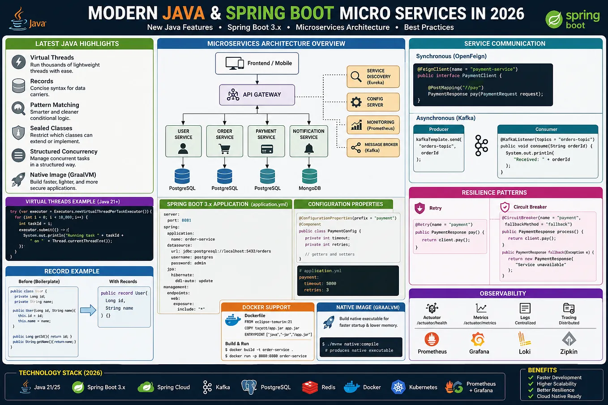Screen dimensions: 608x405
Task: Click the Docker whale icon in Docker Support panel
Action: (233, 320)
